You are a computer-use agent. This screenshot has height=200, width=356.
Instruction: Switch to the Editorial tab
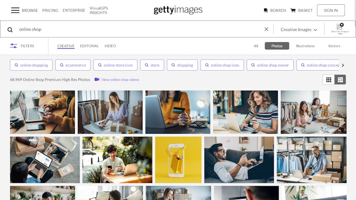coord(89,46)
